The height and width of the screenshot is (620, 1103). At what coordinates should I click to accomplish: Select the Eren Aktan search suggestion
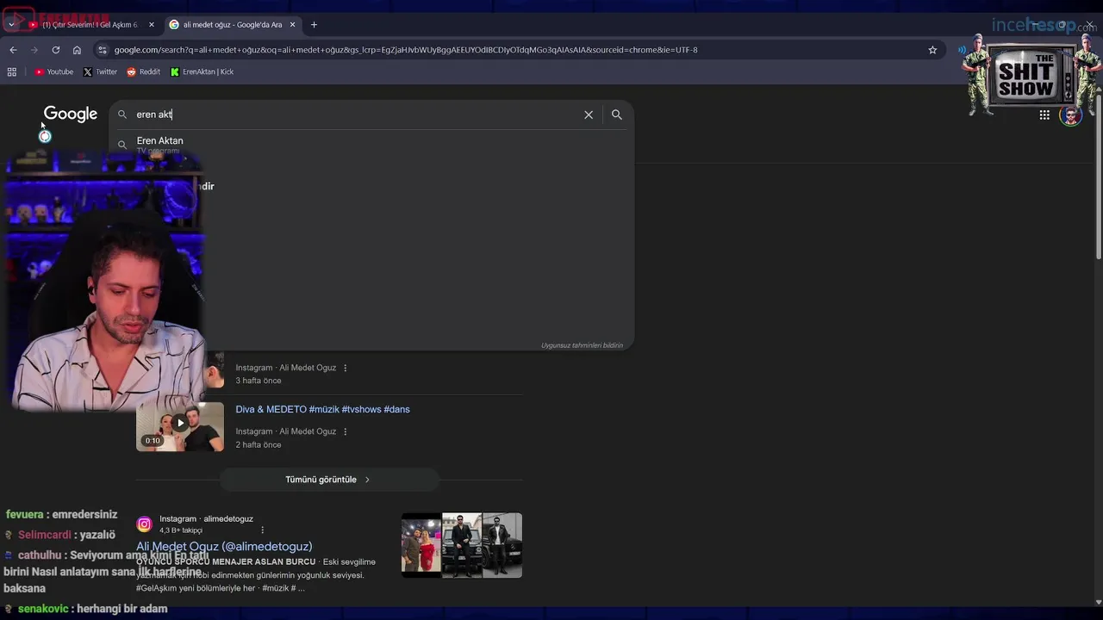coord(371,145)
